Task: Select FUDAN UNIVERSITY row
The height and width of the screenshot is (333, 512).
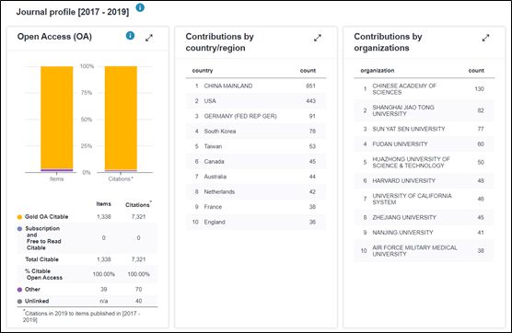Action: [x=425, y=144]
